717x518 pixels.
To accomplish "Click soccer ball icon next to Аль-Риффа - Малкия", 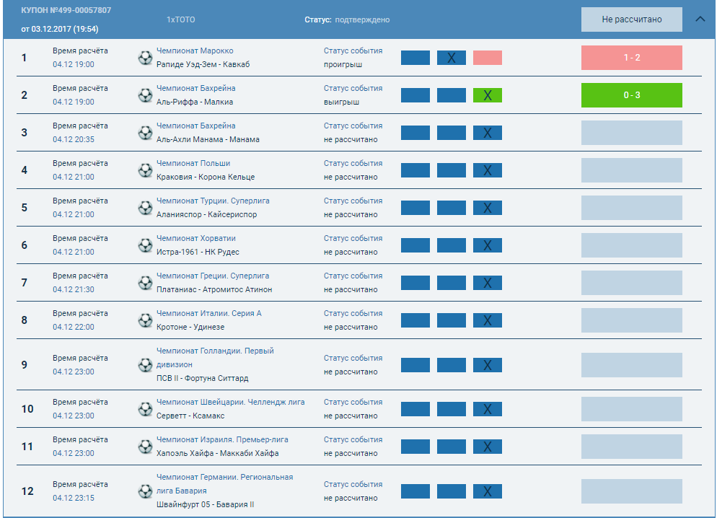I will click(x=145, y=95).
